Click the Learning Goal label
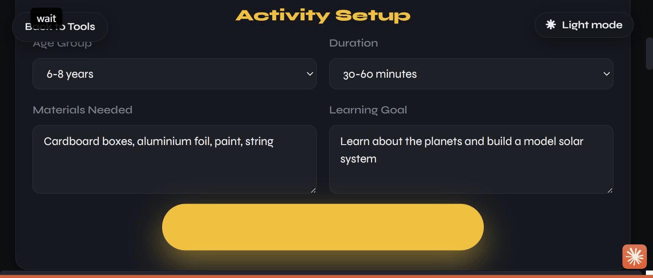Viewport: 653px width, 278px height. coord(368,110)
